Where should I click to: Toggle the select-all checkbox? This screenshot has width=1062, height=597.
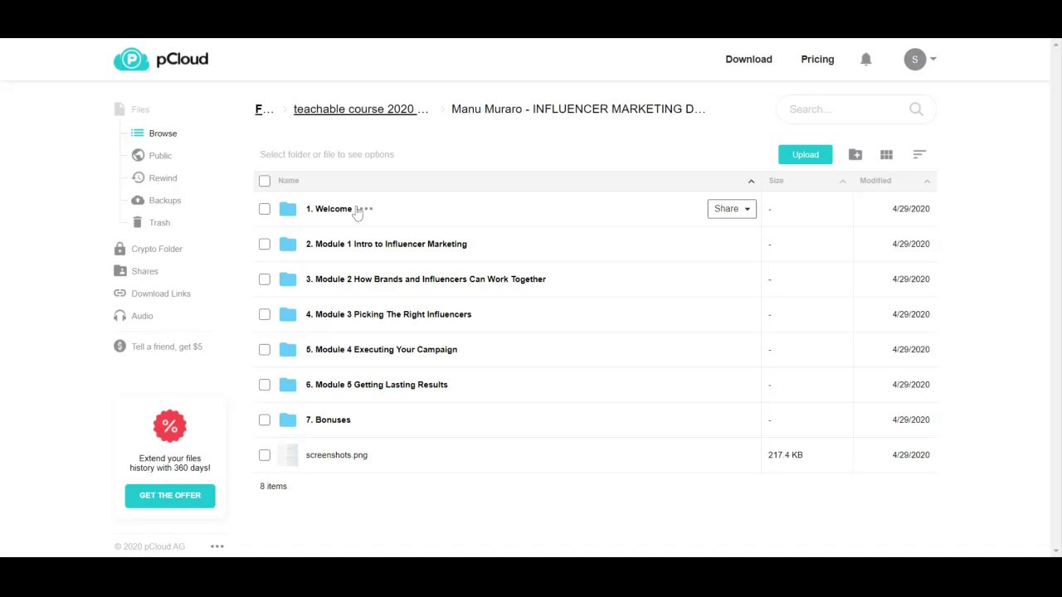(x=265, y=181)
